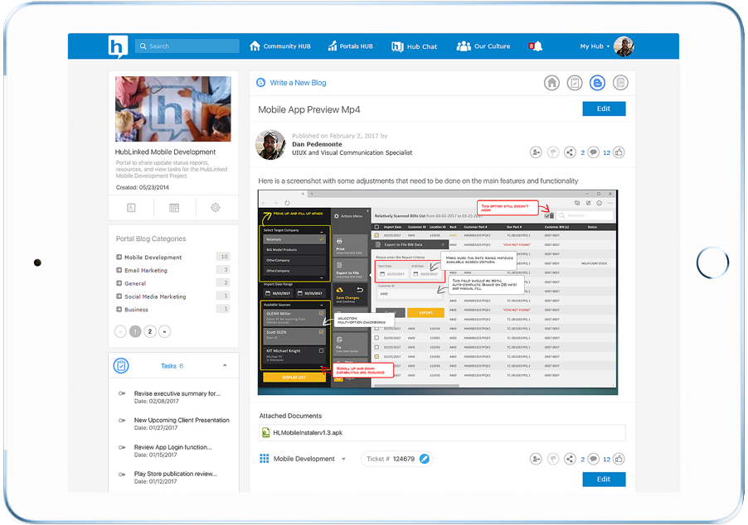Select Social Media Marketing blog category
748x525 pixels.
click(155, 296)
